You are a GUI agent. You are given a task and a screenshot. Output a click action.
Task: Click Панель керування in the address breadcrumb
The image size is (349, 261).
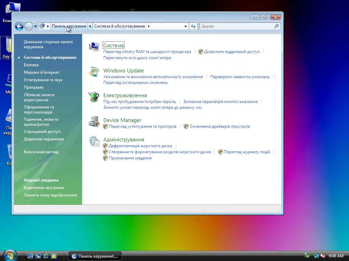pyautogui.click(x=69, y=26)
